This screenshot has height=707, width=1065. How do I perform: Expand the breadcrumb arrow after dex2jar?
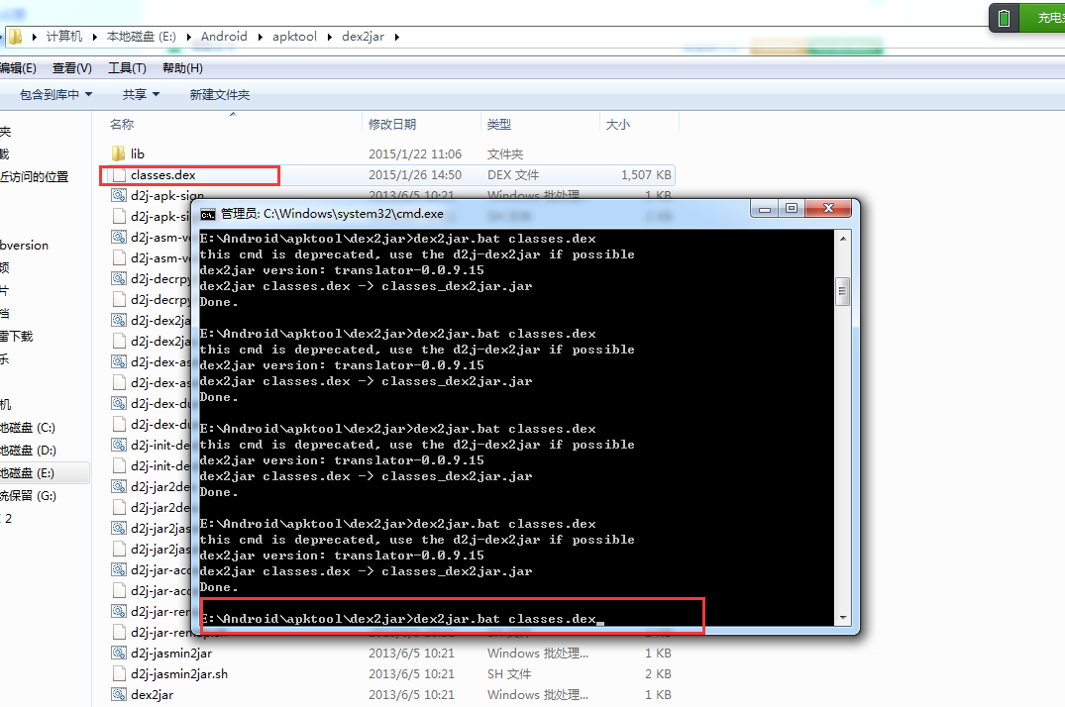[397, 37]
